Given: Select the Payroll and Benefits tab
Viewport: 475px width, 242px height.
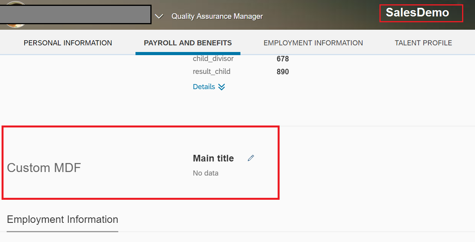Looking at the screenshot, I should point(188,43).
